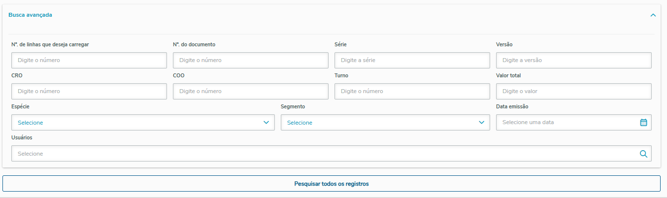Click Pesquisar todos os registros button

point(332,184)
